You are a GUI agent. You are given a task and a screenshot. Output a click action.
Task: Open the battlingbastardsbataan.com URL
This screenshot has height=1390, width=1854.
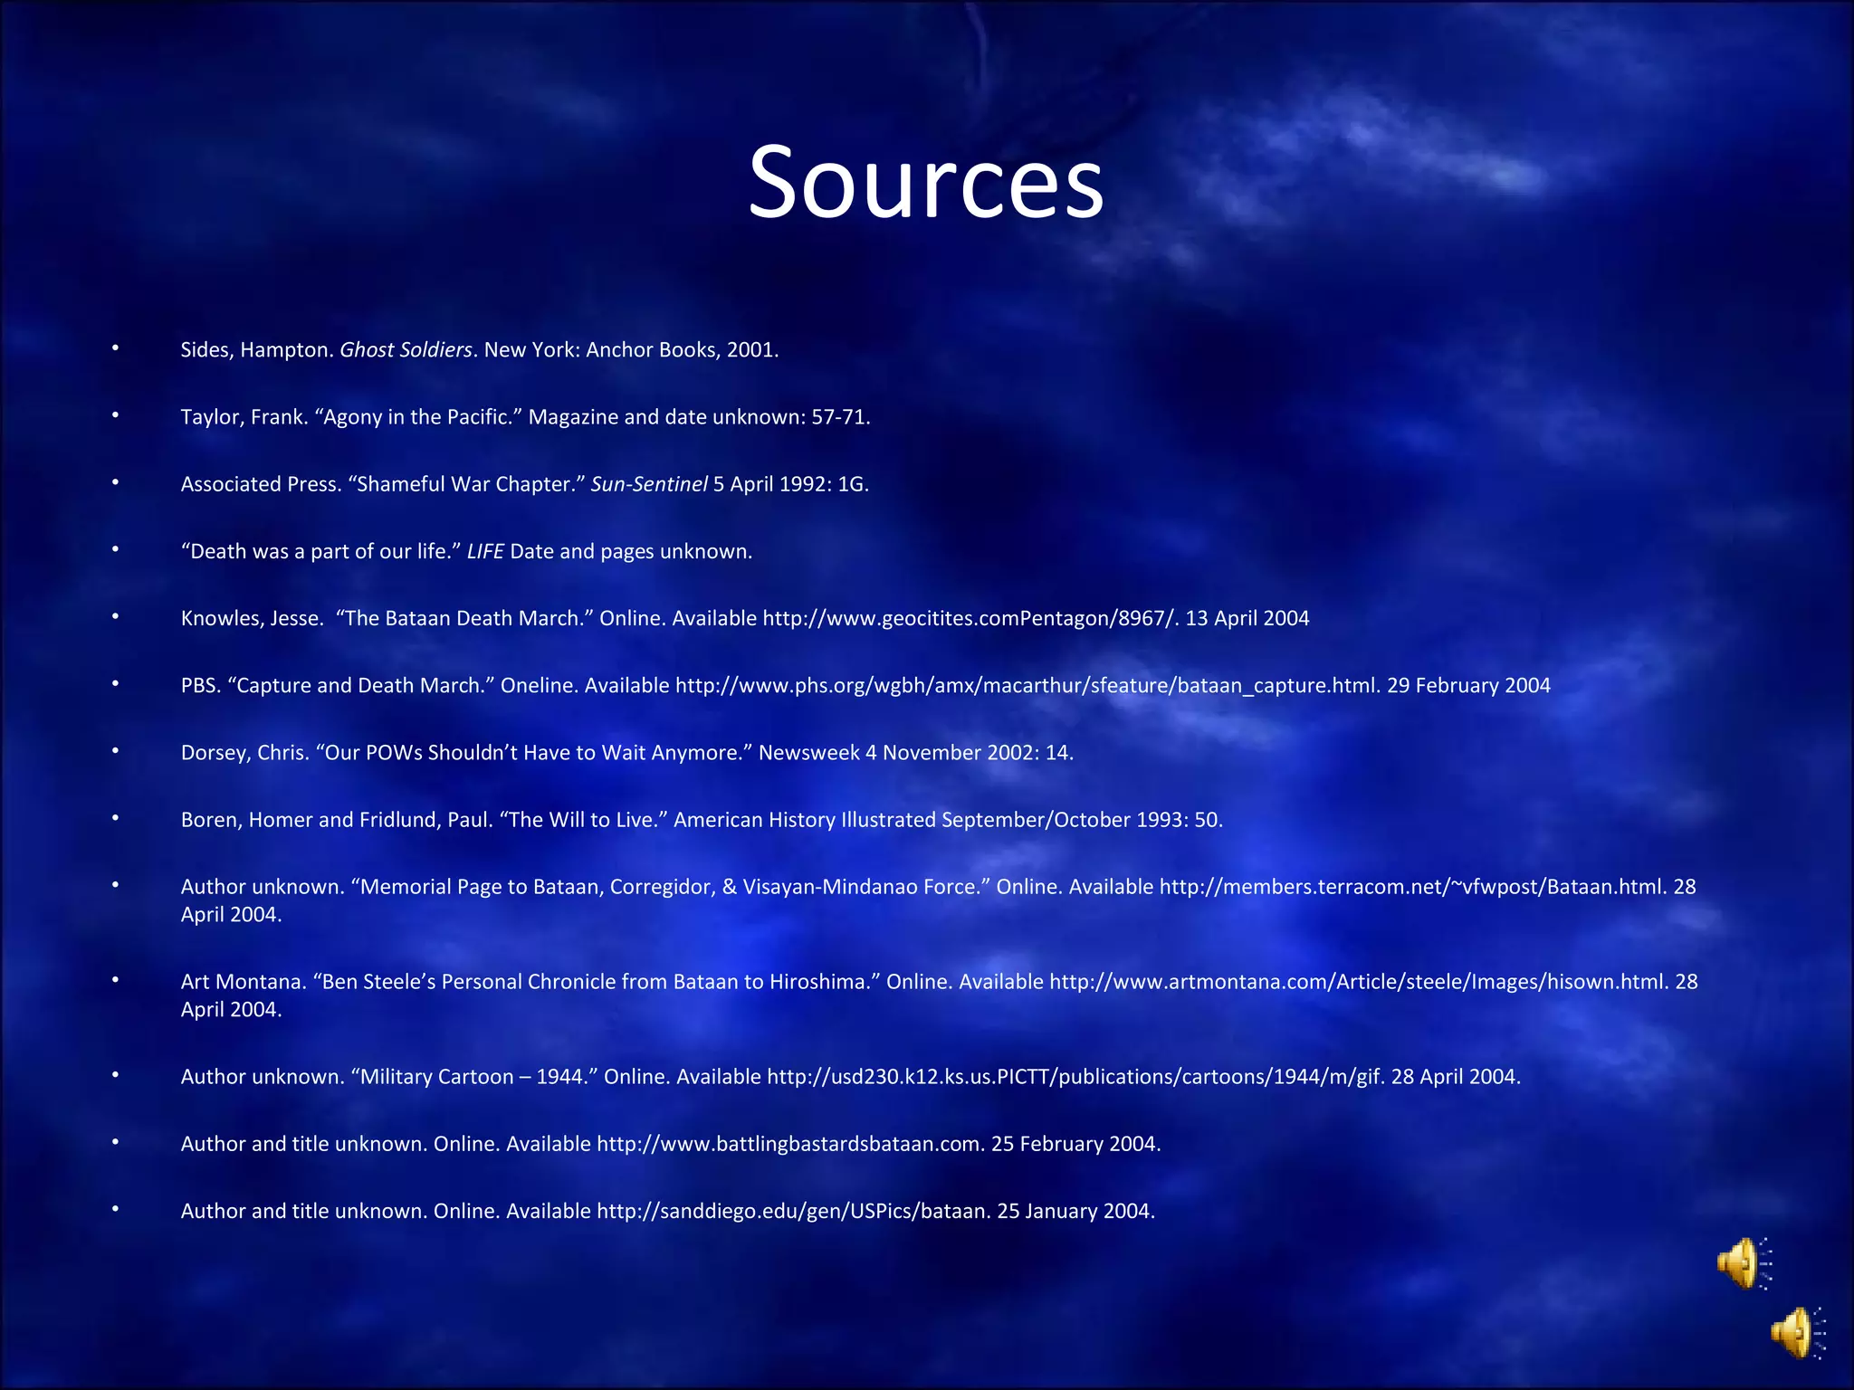(x=789, y=1144)
